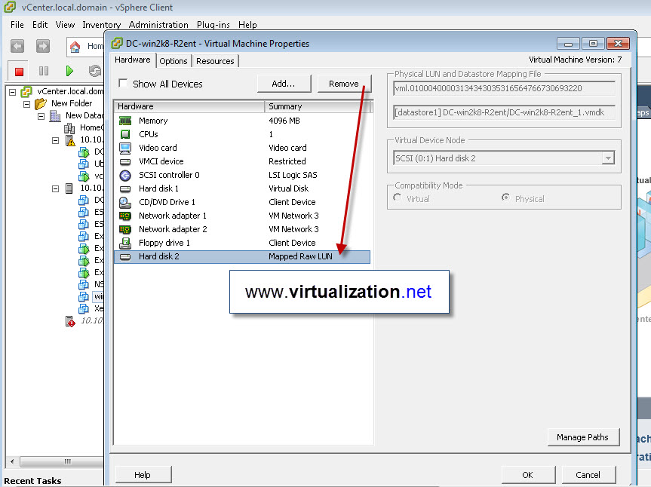The width and height of the screenshot is (651, 487).
Task: Select the Virtual compatibility mode radio button
Action: pyautogui.click(x=398, y=198)
